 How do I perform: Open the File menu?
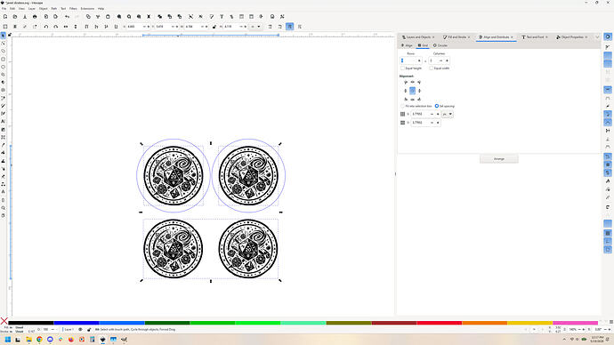pos(4,9)
